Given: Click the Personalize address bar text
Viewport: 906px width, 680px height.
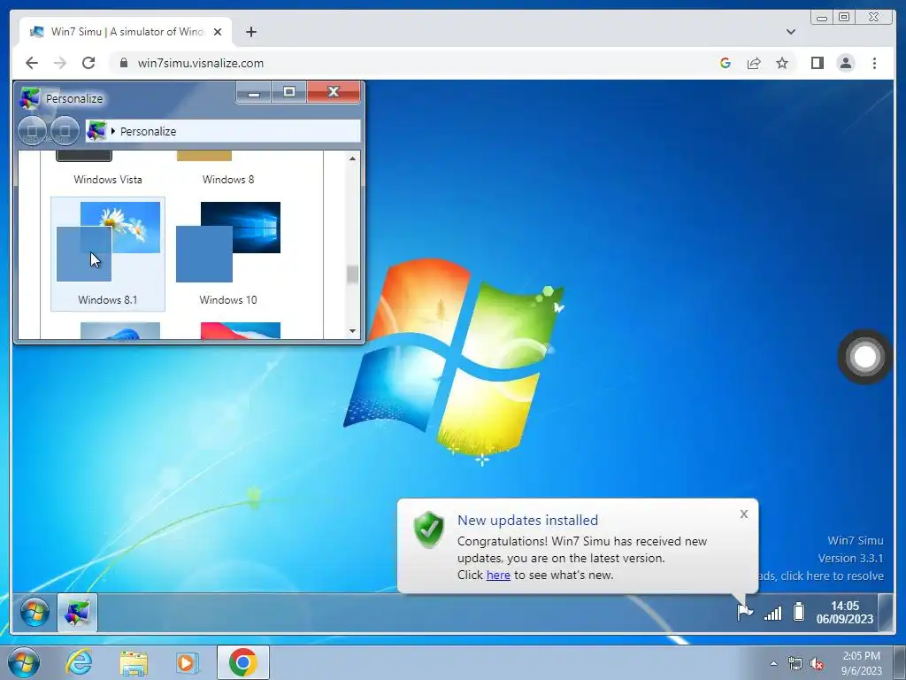Looking at the screenshot, I should click(148, 131).
